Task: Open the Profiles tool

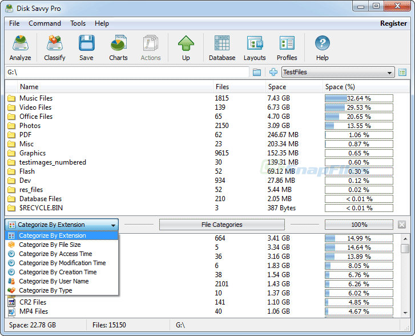Action: [287, 47]
